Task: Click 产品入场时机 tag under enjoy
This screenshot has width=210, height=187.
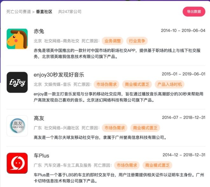Action: (170, 84)
